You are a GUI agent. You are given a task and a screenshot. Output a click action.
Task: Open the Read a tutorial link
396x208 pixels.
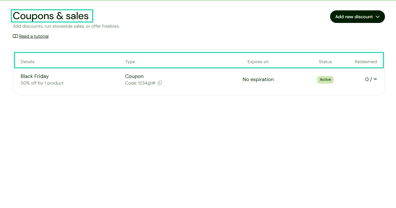coord(34,36)
